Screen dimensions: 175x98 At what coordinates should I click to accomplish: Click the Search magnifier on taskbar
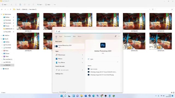point(66,96)
